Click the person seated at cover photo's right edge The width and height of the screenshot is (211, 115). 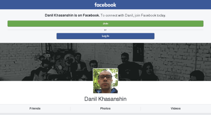[x=197, y=76]
